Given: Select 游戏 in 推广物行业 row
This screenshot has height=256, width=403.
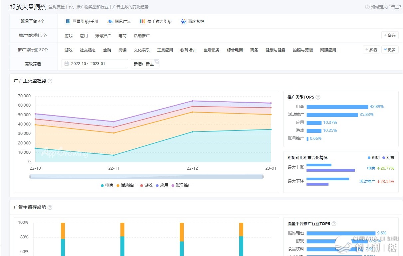Looking at the screenshot, I should tap(69, 50).
